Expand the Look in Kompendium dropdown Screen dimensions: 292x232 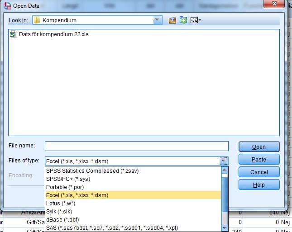click(158, 20)
